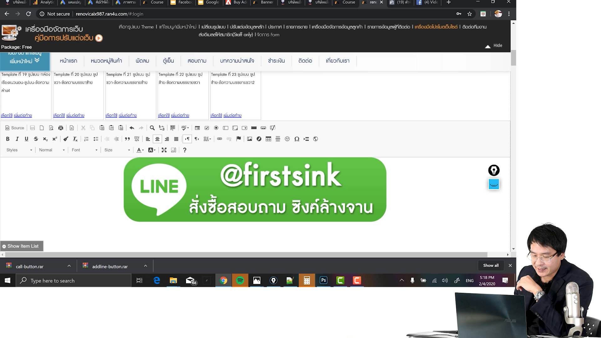Toggle Underline formatting
Viewport: 601px width, 338px height.
(x=27, y=139)
